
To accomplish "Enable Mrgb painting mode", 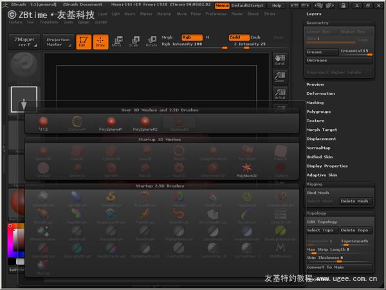I will tap(167, 37).
